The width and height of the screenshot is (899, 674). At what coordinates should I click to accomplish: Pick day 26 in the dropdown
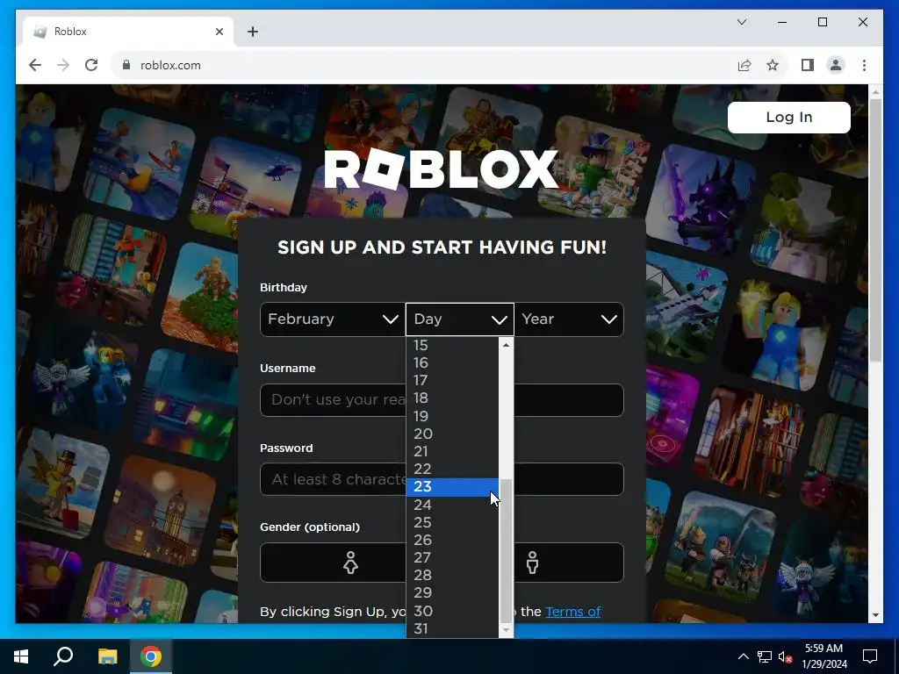click(x=452, y=541)
